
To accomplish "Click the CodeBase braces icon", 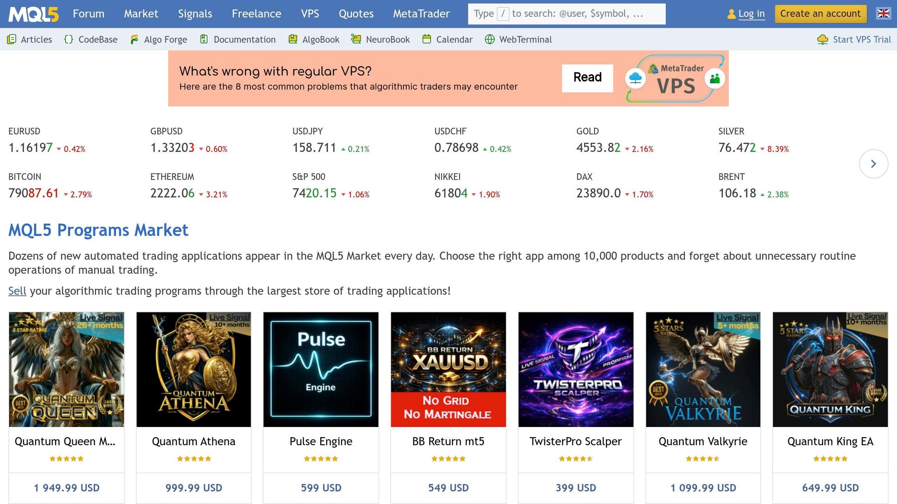I will point(69,39).
